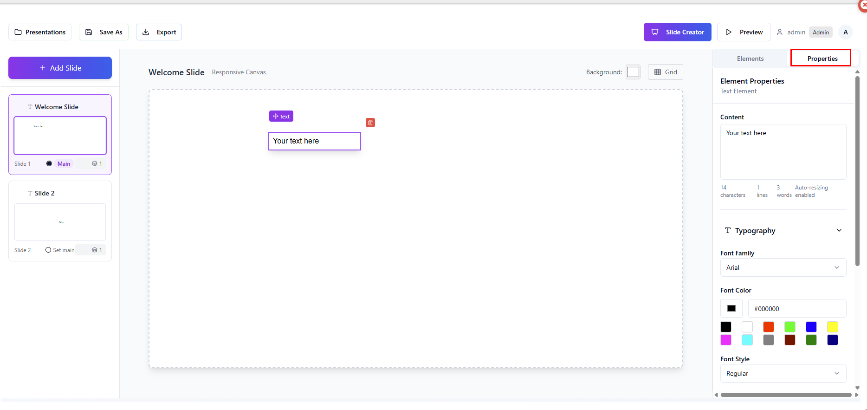Open Slide Creator
The width and height of the screenshot is (867, 410).
click(x=677, y=32)
